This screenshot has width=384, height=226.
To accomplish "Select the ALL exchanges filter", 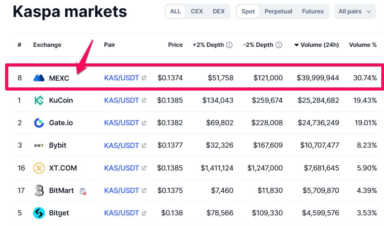I will [175, 11].
